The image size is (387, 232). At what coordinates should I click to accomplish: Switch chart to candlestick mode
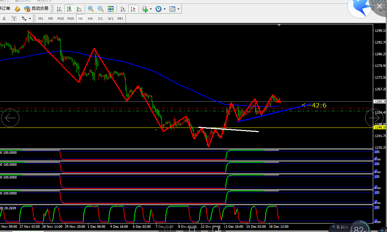pyautogui.click(x=69, y=9)
